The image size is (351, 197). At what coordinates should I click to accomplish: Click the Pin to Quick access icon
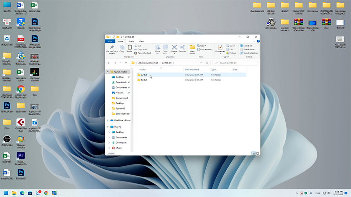coord(112,48)
